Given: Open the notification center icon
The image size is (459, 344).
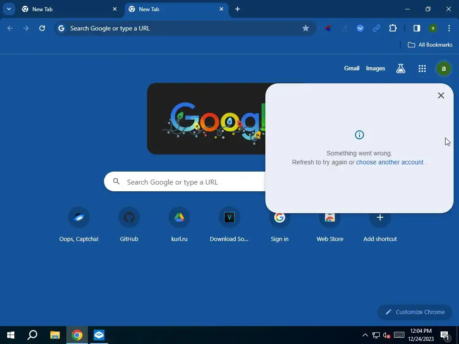Looking at the screenshot, I should (445, 335).
